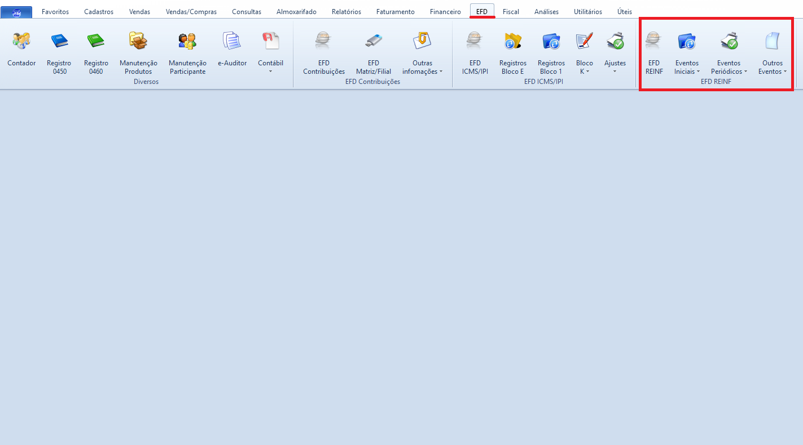Switch to the Fiscal tab
This screenshot has width=803, height=445.
click(511, 12)
